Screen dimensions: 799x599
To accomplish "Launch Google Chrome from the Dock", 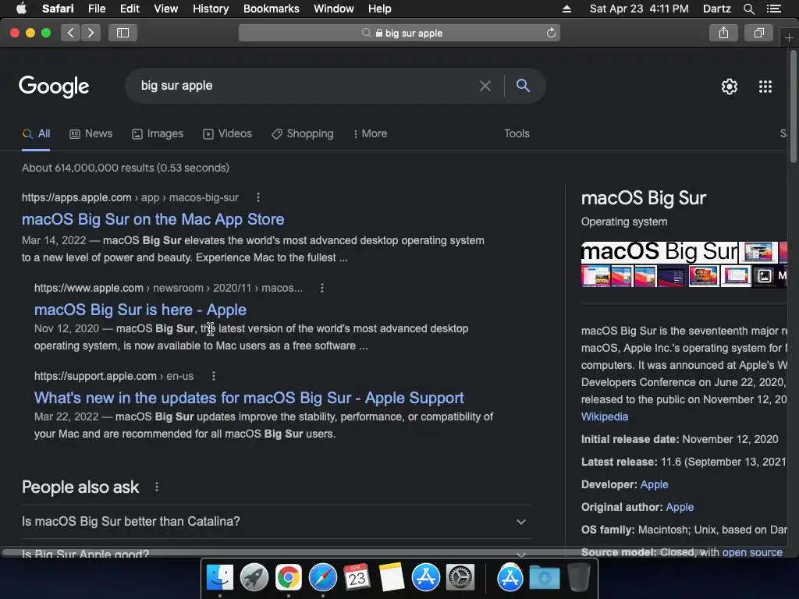I will (289, 578).
